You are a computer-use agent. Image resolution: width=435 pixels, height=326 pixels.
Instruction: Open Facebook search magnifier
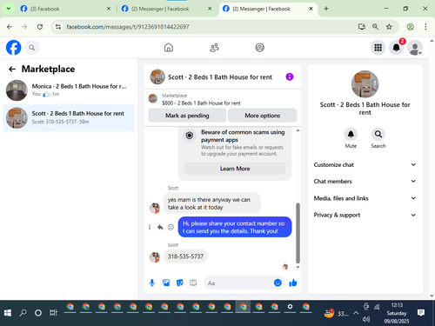coord(32,48)
